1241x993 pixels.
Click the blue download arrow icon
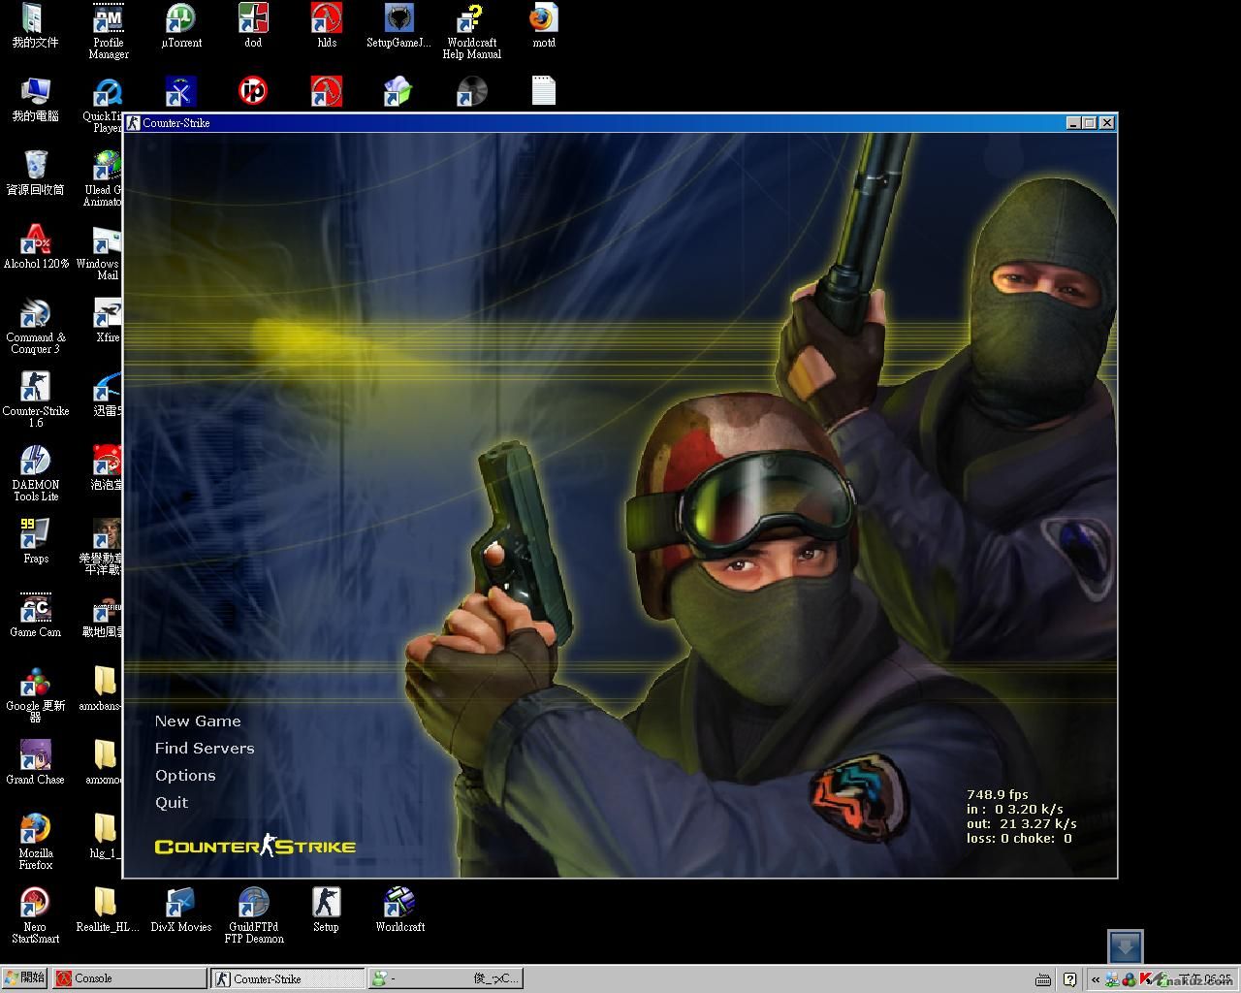1126,946
